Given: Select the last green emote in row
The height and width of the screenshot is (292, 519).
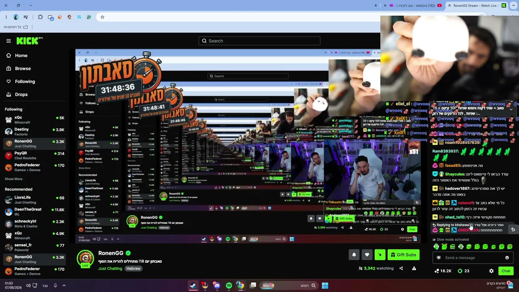Looking at the screenshot, I should coord(510,247).
